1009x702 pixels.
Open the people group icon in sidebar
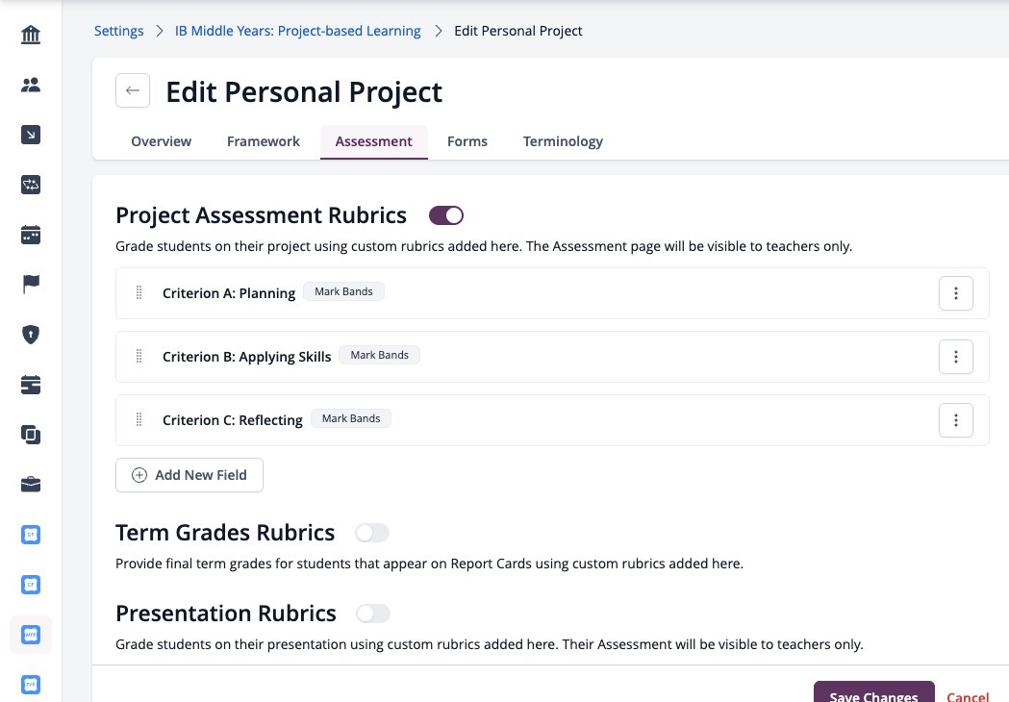(x=30, y=85)
